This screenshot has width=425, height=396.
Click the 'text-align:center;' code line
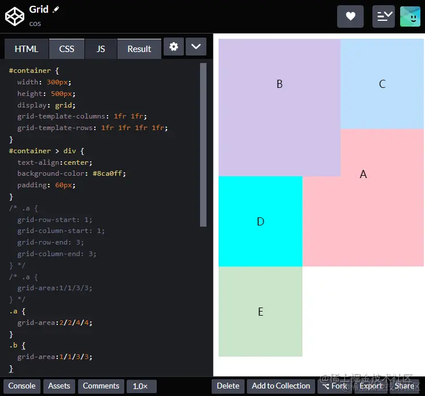[x=55, y=162]
